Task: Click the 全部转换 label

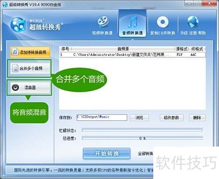Action: click(x=145, y=154)
